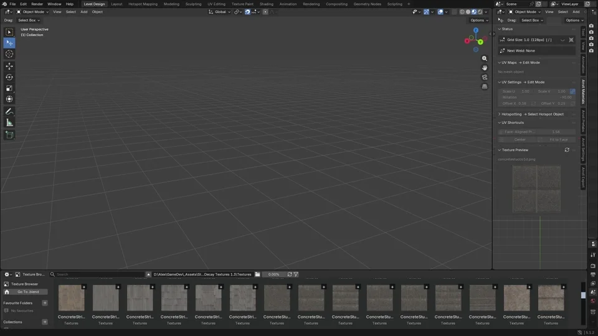Click the green Y axis on navigation gizmo
598x336 pixels.
tap(480, 42)
